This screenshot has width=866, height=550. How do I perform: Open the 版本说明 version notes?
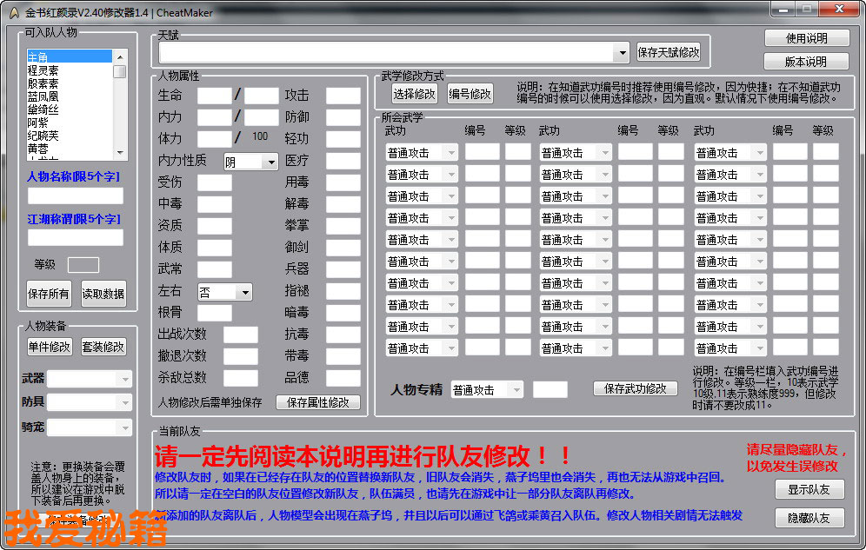pos(806,62)
